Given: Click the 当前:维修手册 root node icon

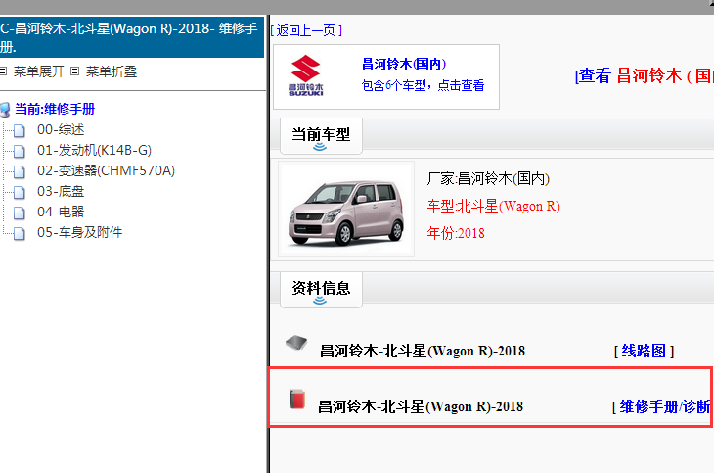Looking at the screenshot, I should (x=5, y=110).
